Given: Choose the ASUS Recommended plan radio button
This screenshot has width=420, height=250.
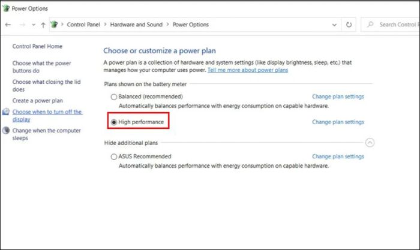Looking at the screenshot, I should pos(114,156).
